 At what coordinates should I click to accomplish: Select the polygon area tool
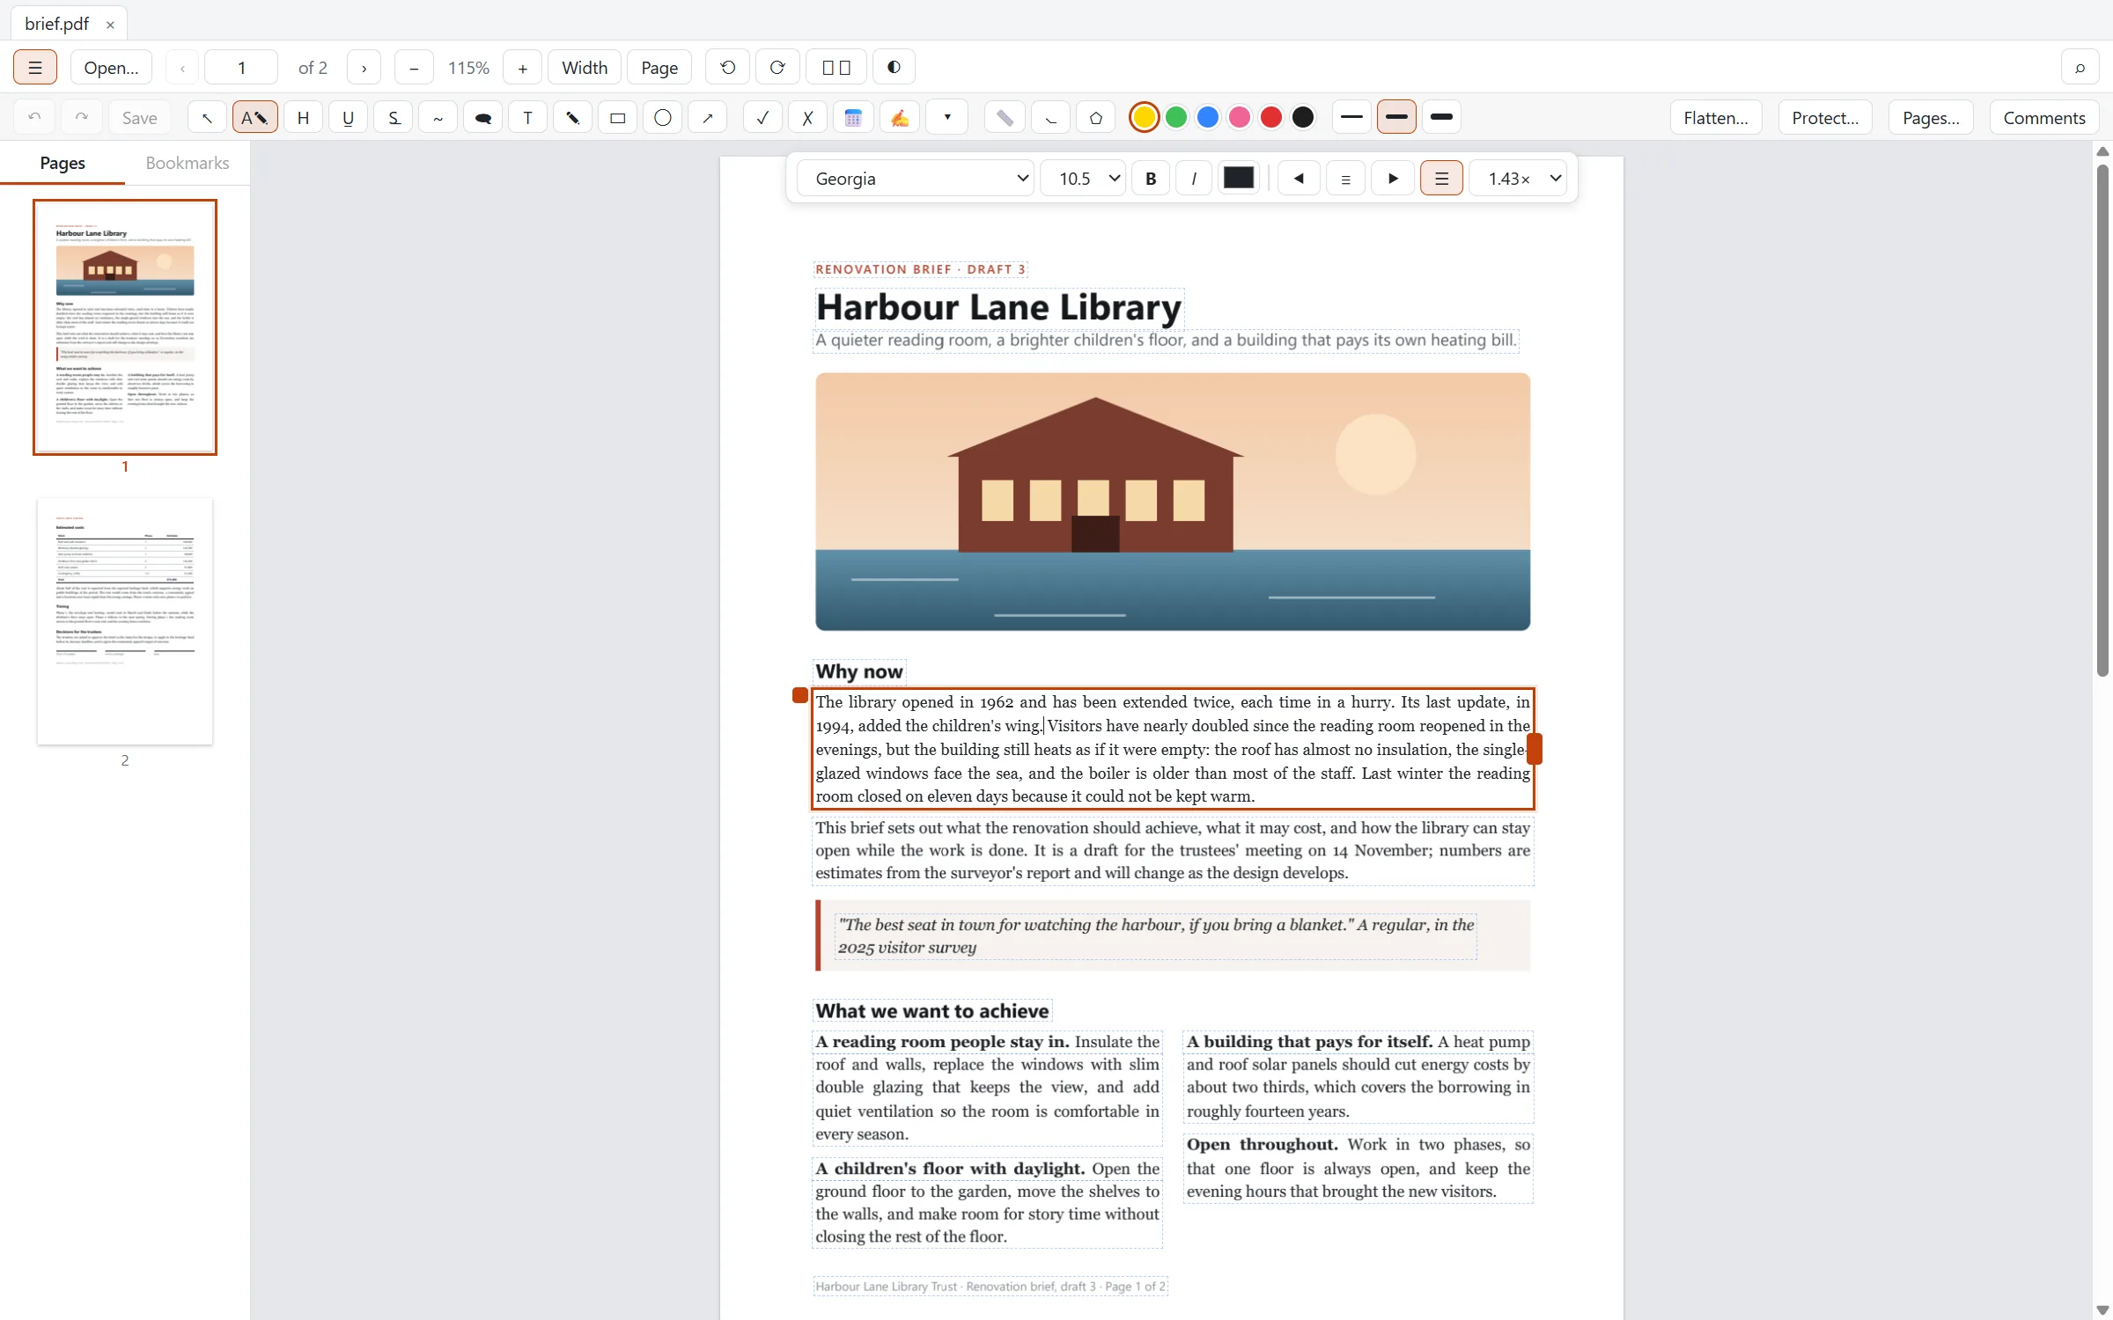pos(1095,118)
